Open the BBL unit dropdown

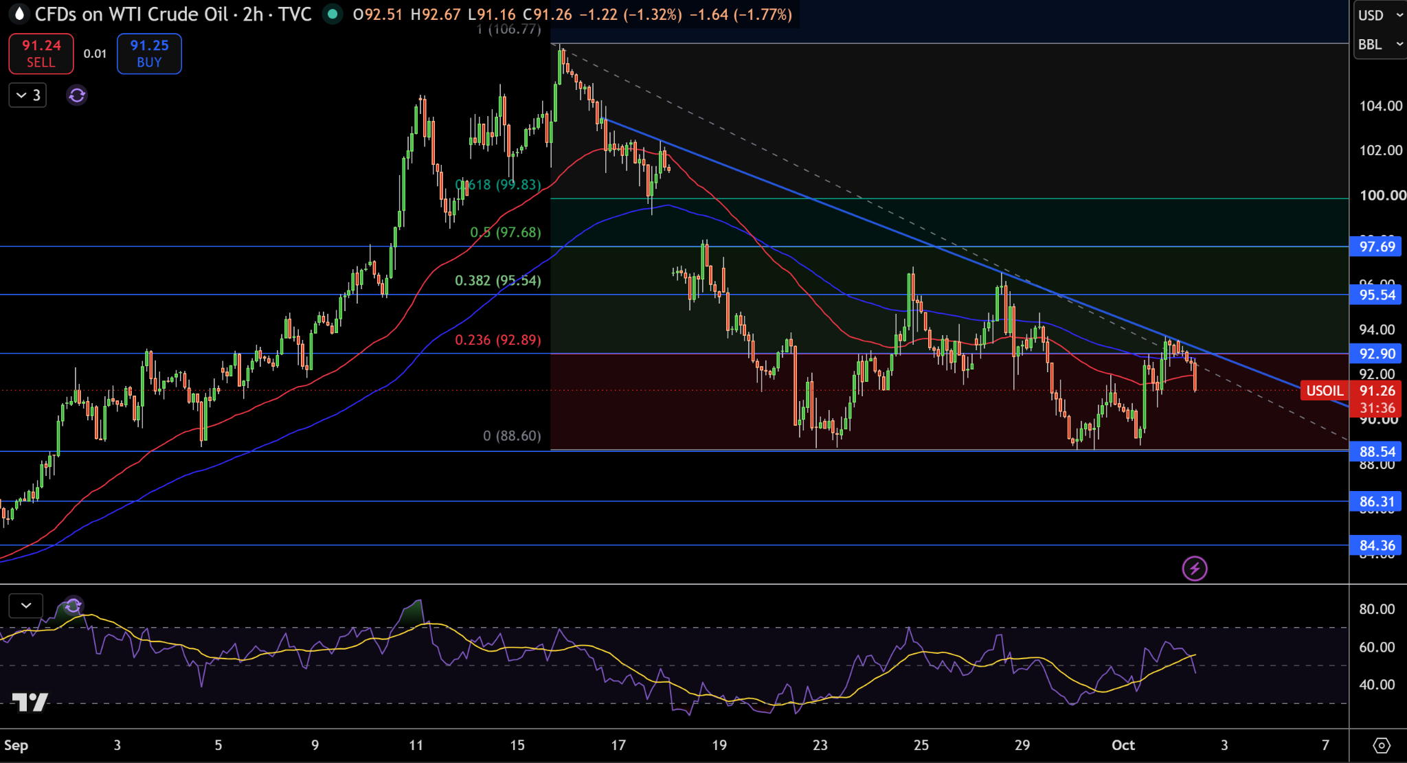[1380, 45]
